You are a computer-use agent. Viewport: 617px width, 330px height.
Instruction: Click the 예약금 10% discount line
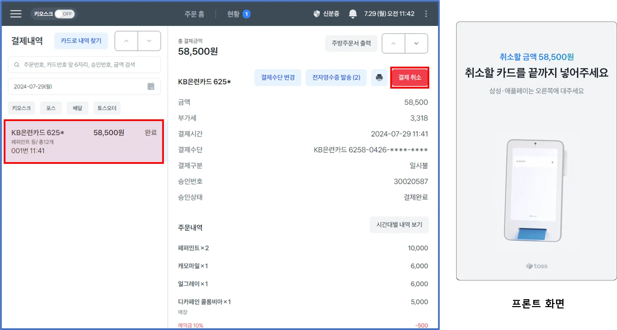point(303,326)
